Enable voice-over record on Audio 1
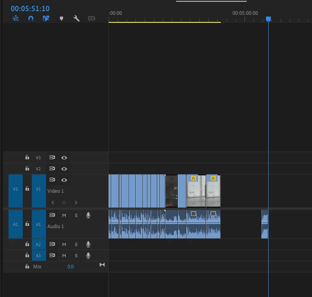 (x=89, y=215)
